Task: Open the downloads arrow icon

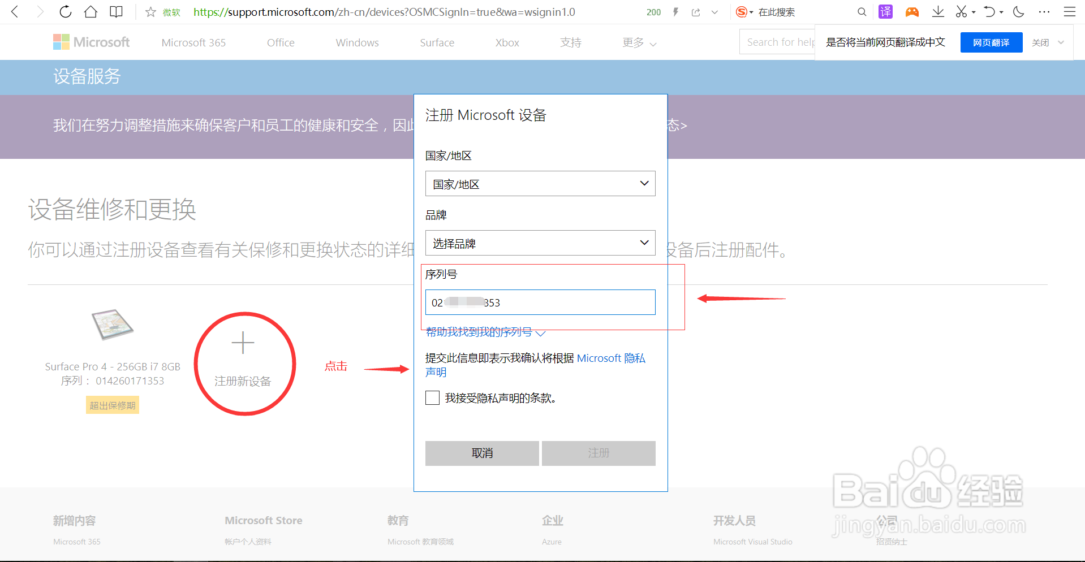Action: pos(938,12)
